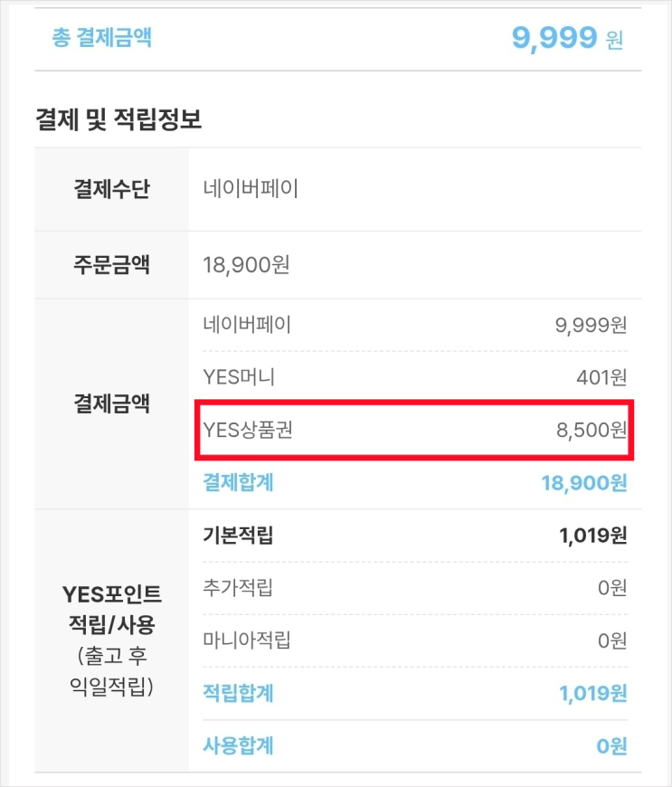Click the 마니아적립 row label

pos(246,640)
